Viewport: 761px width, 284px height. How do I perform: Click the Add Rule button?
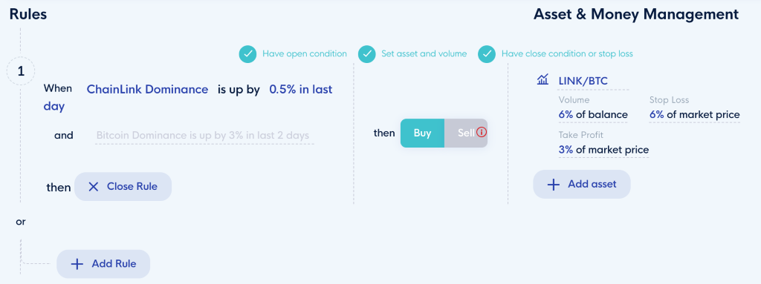tap(103, 264)
